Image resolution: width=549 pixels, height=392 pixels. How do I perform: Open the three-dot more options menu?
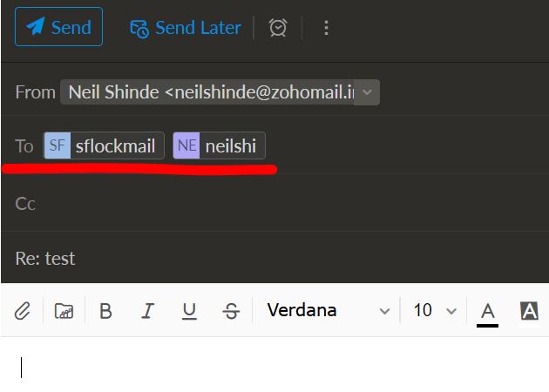(326, 28)
